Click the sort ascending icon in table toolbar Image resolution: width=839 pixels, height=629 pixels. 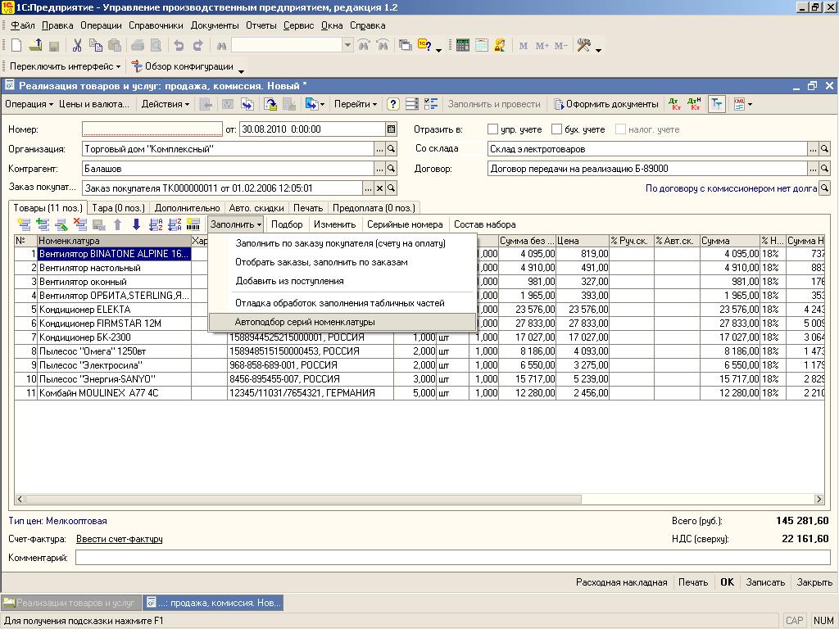(x=156, y=224)
